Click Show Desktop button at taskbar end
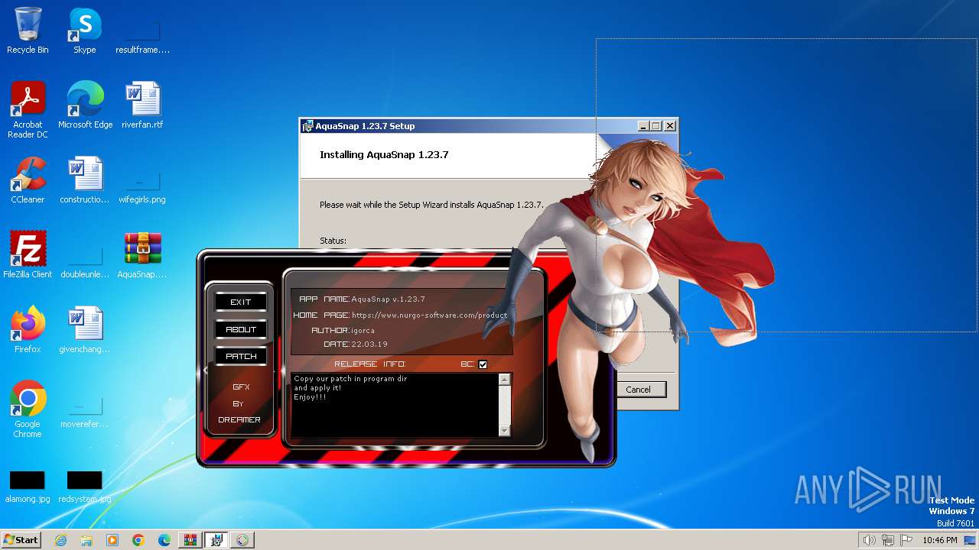 coord(971,540)
